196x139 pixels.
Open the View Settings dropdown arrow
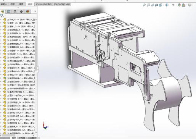tap(193, 5)
